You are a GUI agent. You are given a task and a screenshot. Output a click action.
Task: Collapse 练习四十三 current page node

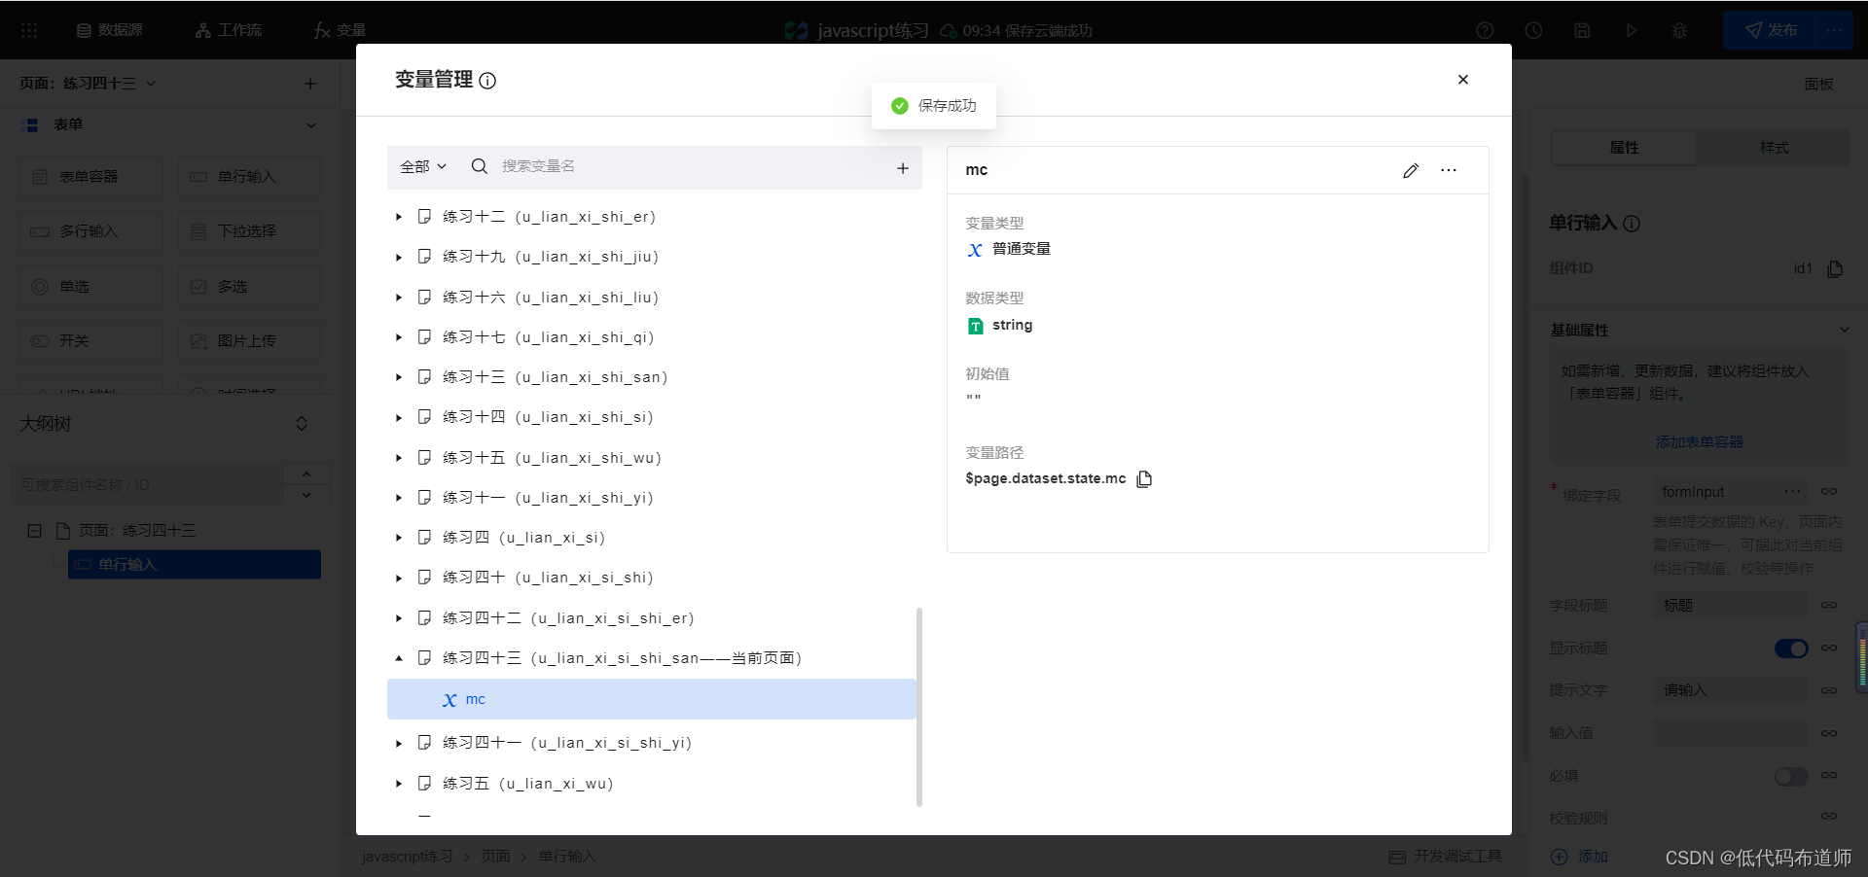pos(399,658)
